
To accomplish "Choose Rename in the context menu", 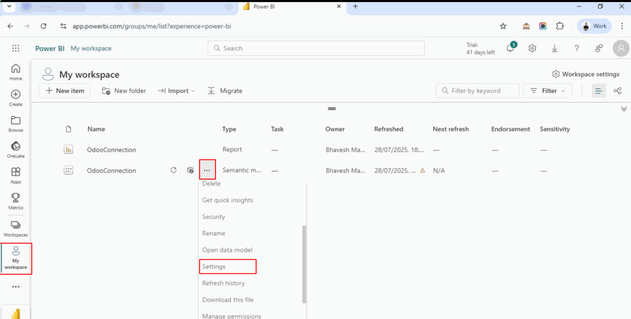I will (214, 233).
